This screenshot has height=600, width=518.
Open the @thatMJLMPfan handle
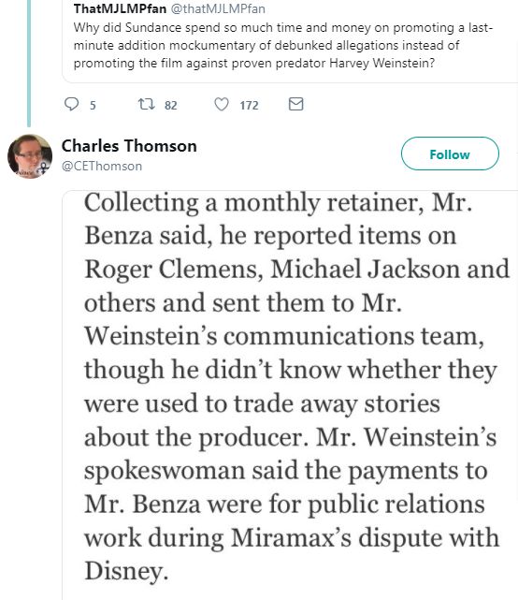[x=218, y=8]
